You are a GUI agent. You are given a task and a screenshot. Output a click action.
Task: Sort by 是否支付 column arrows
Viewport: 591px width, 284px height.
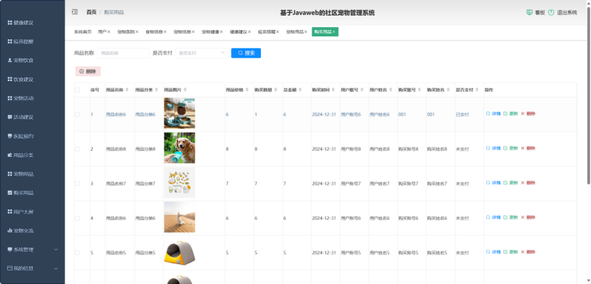[x=477, y=90]
